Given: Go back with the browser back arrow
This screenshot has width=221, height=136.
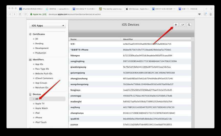Looking at the screenshot, I should tap(10, 14).
